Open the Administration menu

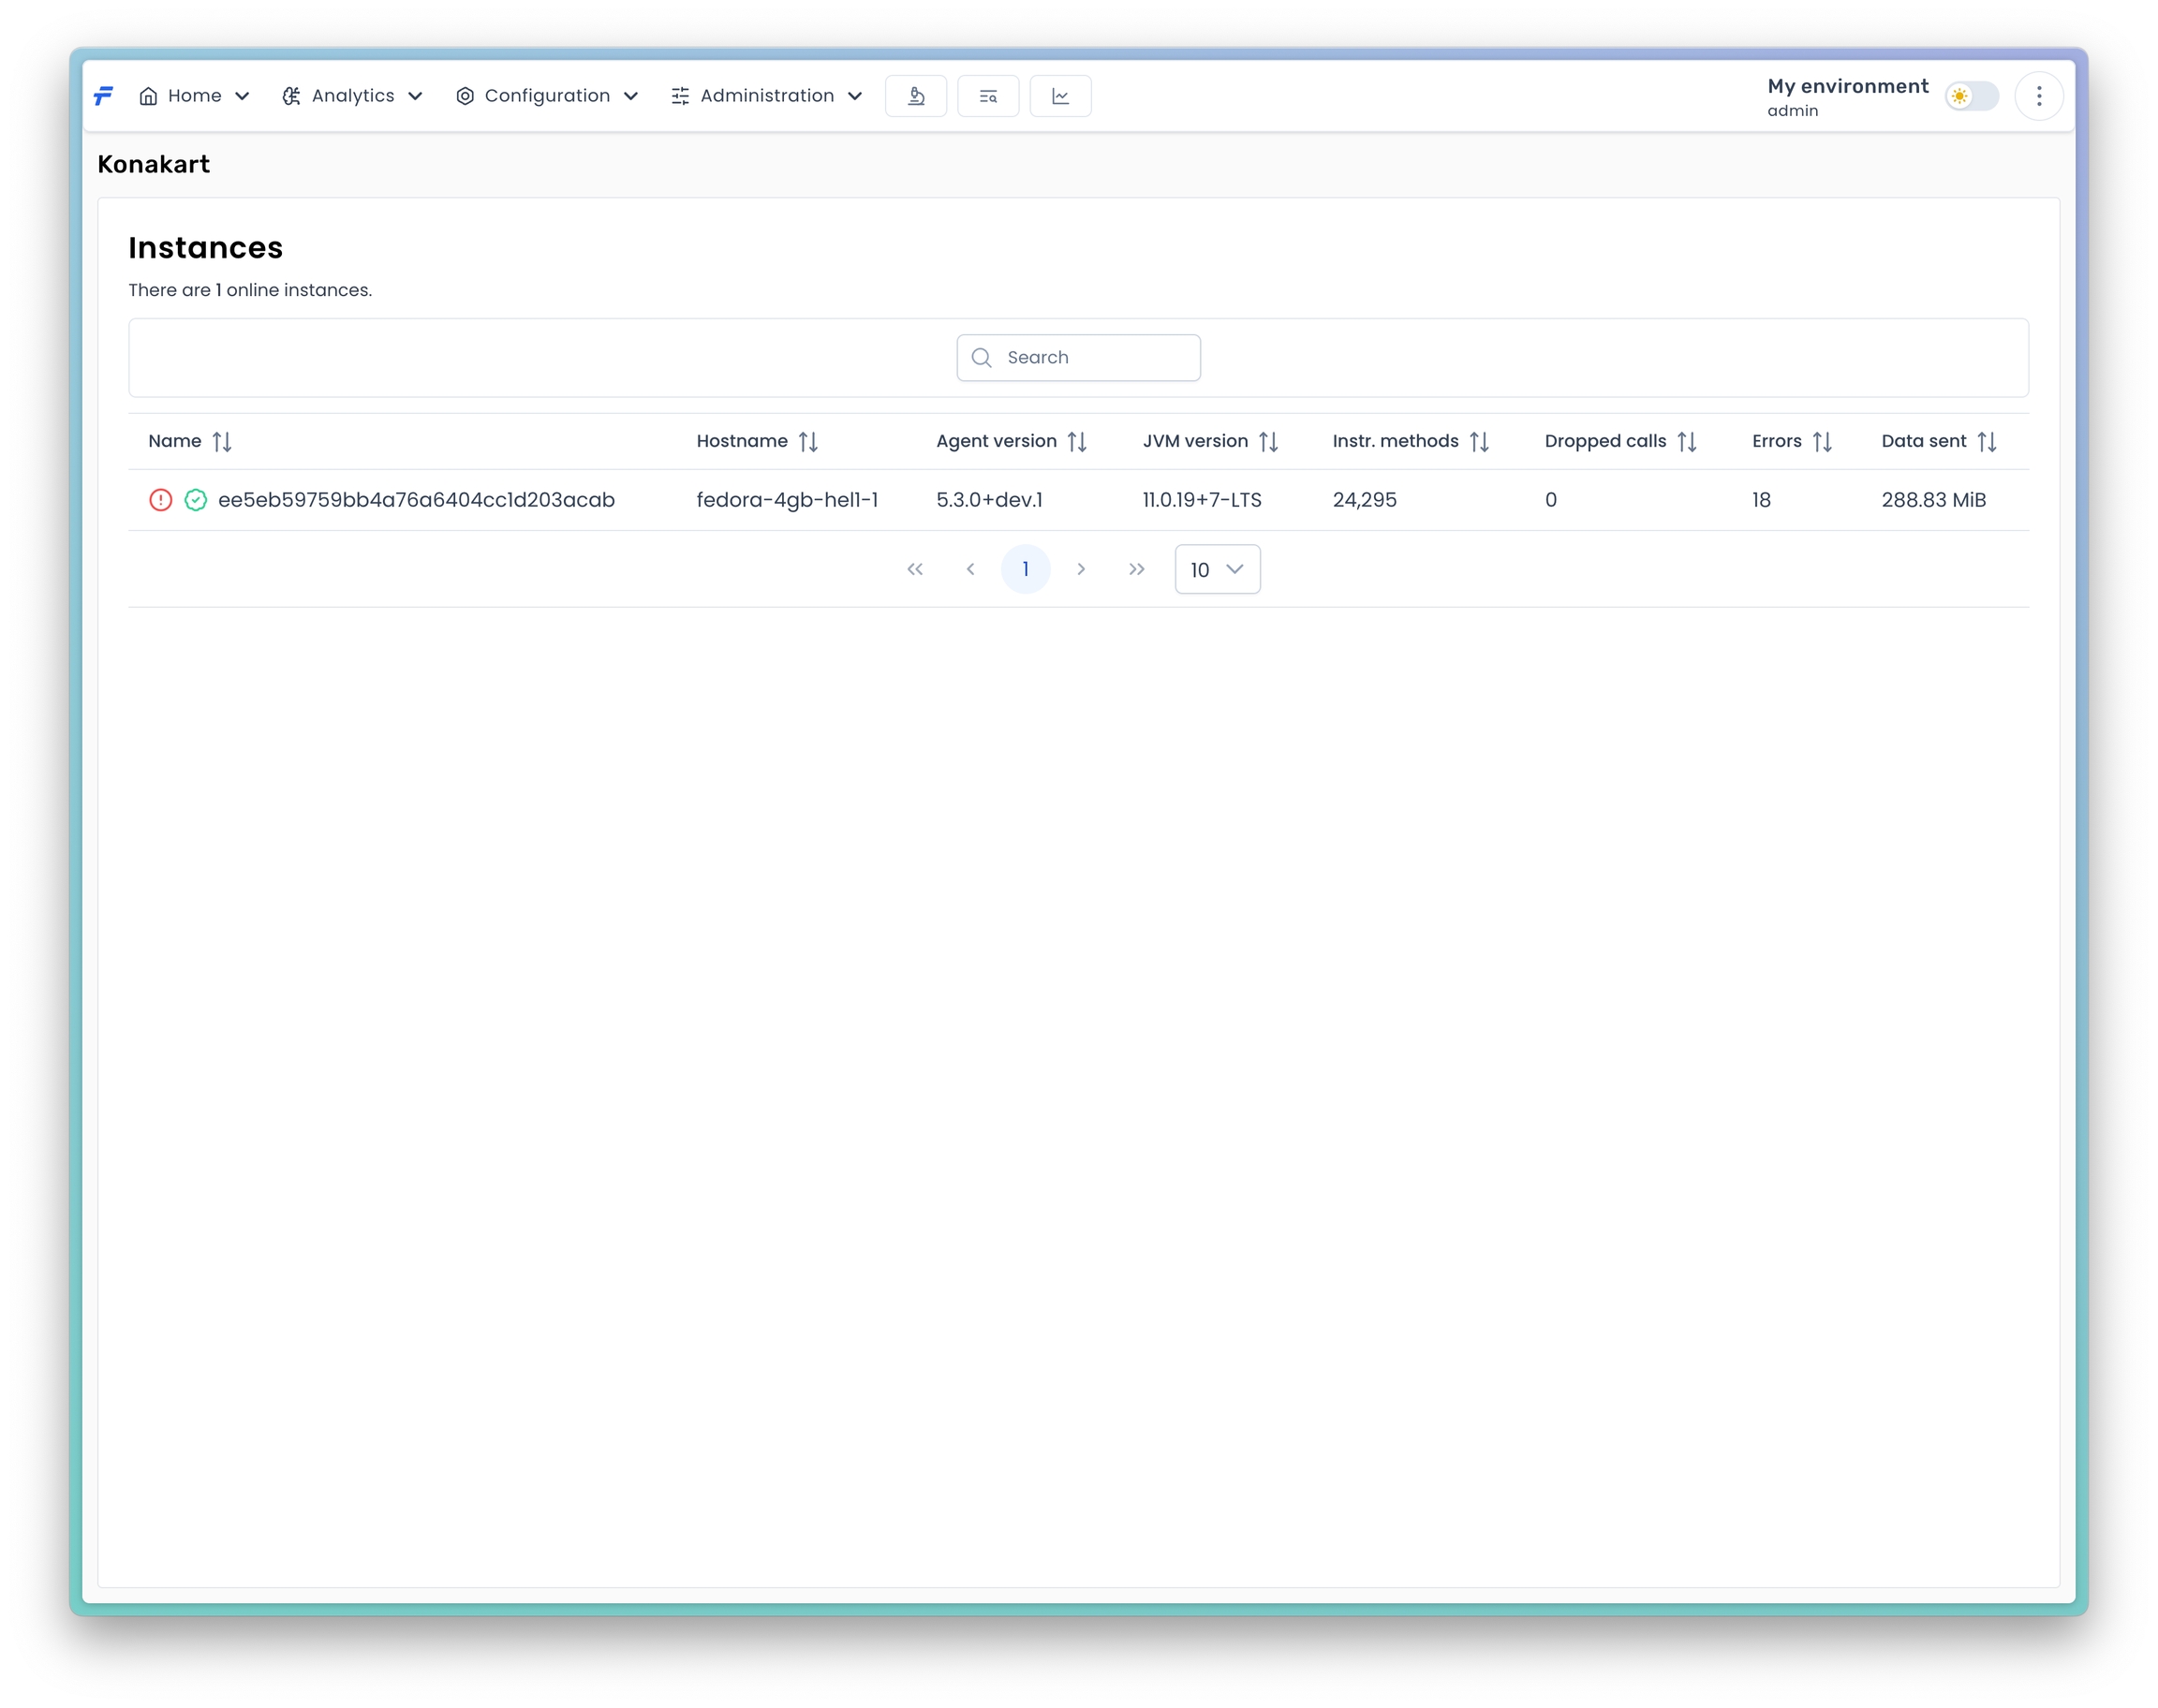coord(766,96)
